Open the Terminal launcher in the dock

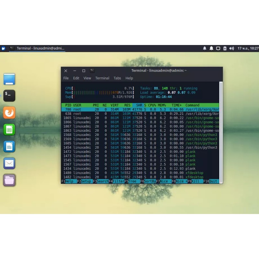(x=9, y=96)
